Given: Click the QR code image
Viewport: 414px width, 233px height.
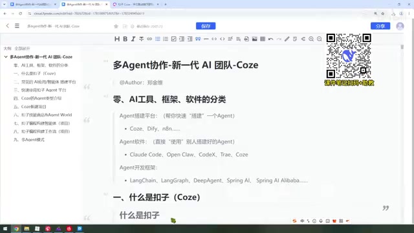Looking at the screenshot, I should coord(349,56).
